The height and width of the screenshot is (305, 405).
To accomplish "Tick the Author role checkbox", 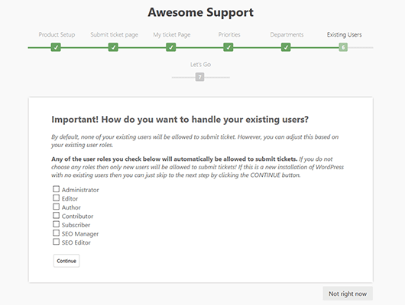I will pyautogui.click(x=56, y=207).
